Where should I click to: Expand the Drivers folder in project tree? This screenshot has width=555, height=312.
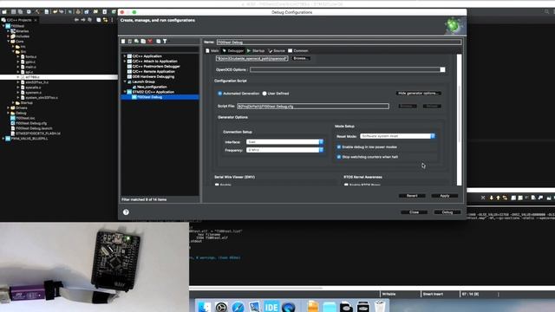8,107
